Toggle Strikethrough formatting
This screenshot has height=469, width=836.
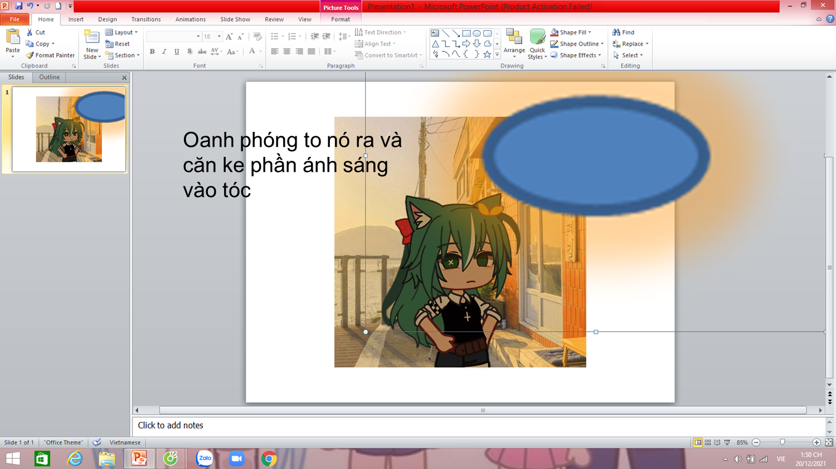point(202,52)
